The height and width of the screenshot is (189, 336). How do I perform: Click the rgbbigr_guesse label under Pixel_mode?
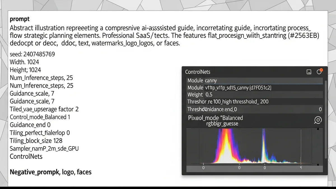[x=222, y=124]
